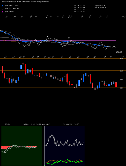Click the magenta DOW PT legend swatch
126x166 pixels.
tap(3, 12)
